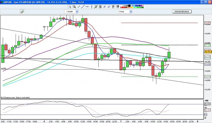212x123 pixels.
Task: Pick the white color swatch
Action: [121, 6]
